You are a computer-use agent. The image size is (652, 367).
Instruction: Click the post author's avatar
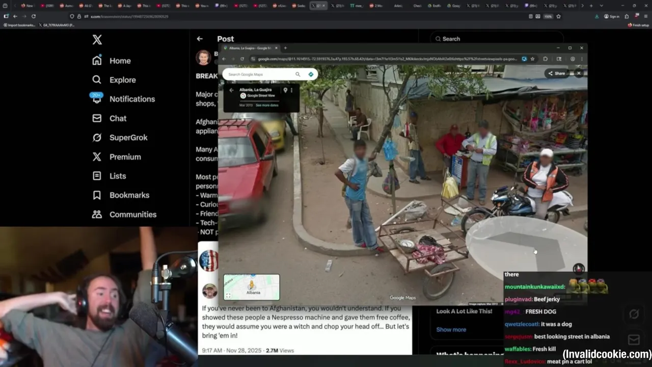tap(203, 57)
